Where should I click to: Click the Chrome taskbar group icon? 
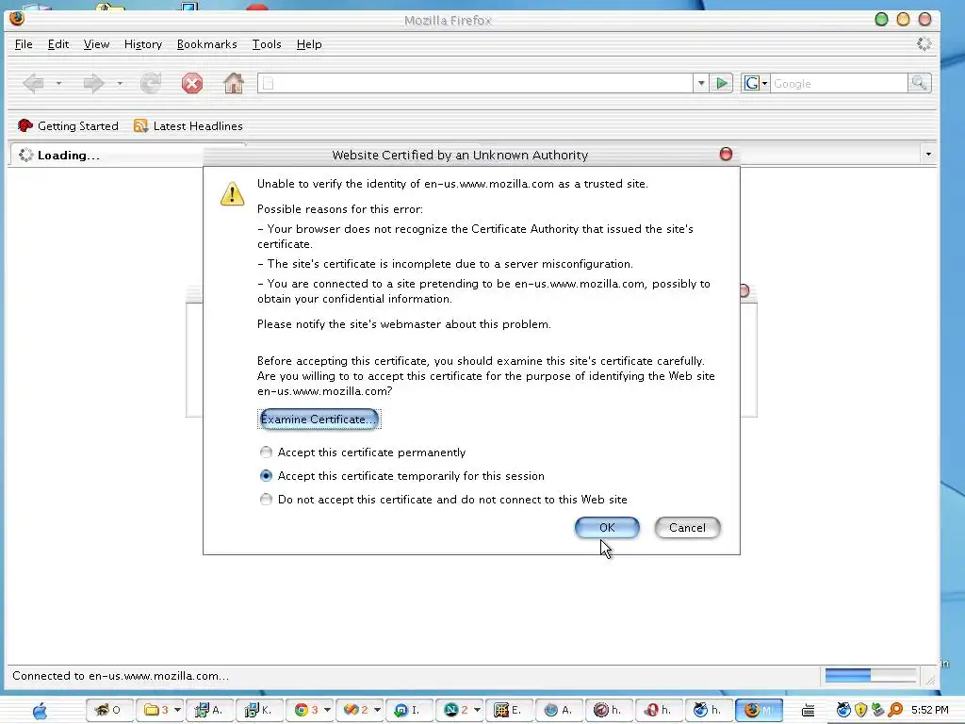[x=301, y=710]
